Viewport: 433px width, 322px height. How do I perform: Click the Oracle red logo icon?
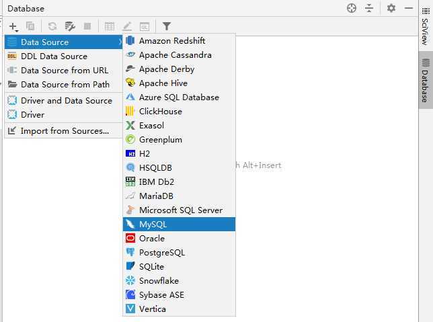tap(130, 238)
